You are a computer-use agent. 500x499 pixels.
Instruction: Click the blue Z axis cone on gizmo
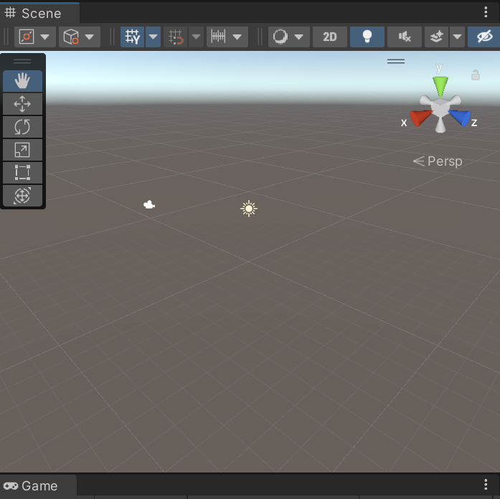pos(460,118)
